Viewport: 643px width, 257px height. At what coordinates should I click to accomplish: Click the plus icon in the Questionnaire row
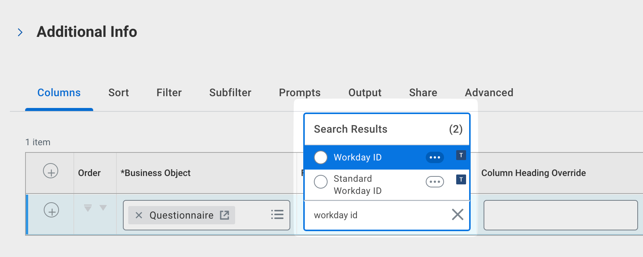tap(51, 210)
